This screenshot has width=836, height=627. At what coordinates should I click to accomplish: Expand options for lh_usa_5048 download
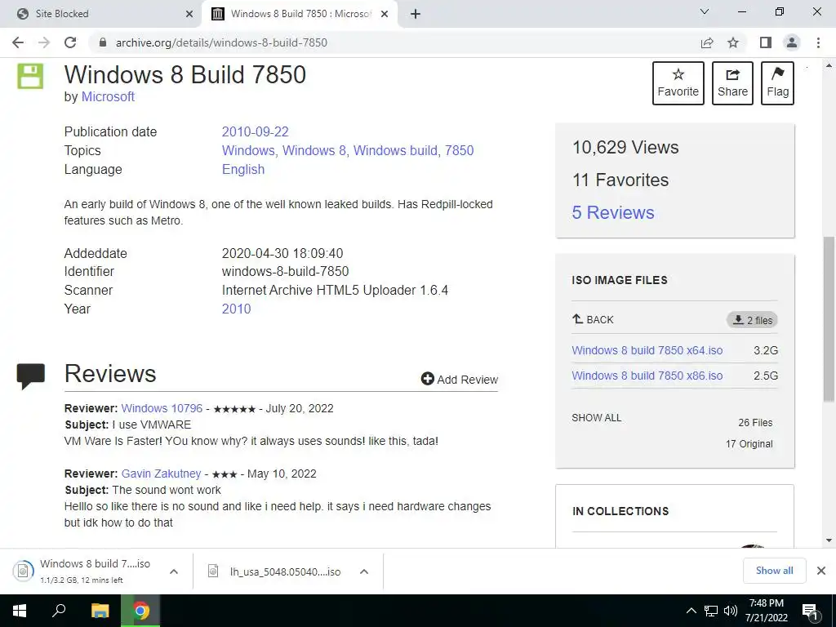coord(364,571)
